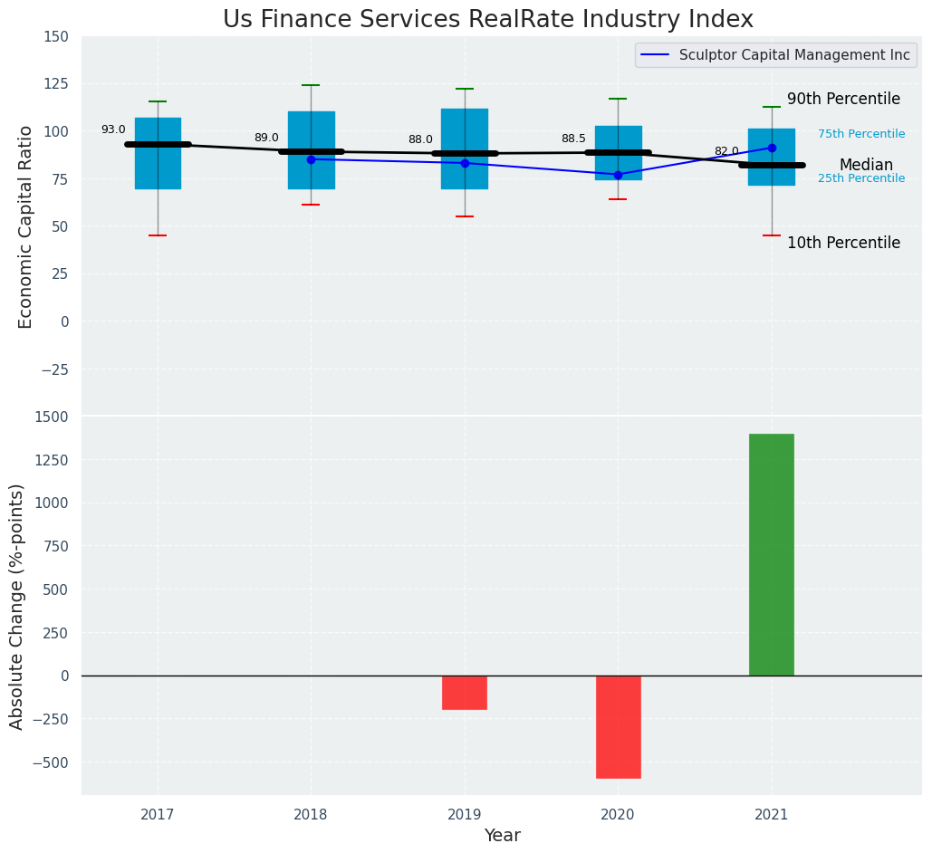Image resolution: width=932 pixels, height=853 pixels.
Task: Click the Economic Capital Ratio axis label
Action: 26,226
